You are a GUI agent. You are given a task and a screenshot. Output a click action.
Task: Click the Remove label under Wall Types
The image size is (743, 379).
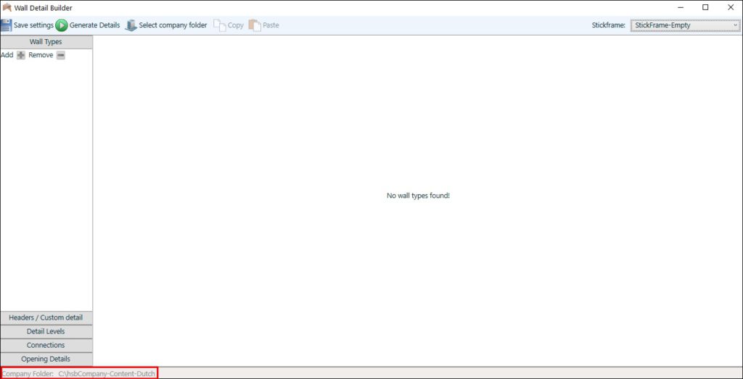41,55
